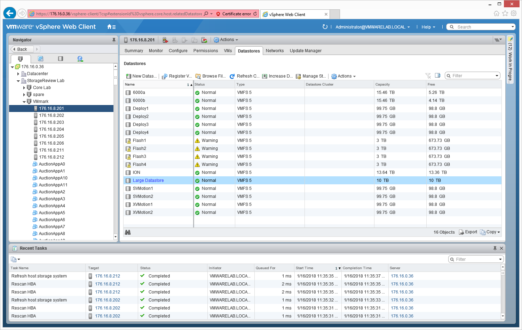This screenshot has width=522, height=330.
Task: Open the Help dropdown menu
Action: (x=428, y=27)
